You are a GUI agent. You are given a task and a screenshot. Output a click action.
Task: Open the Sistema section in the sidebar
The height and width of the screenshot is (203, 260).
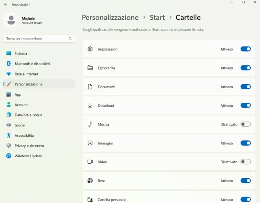click(x=21, y=53)
